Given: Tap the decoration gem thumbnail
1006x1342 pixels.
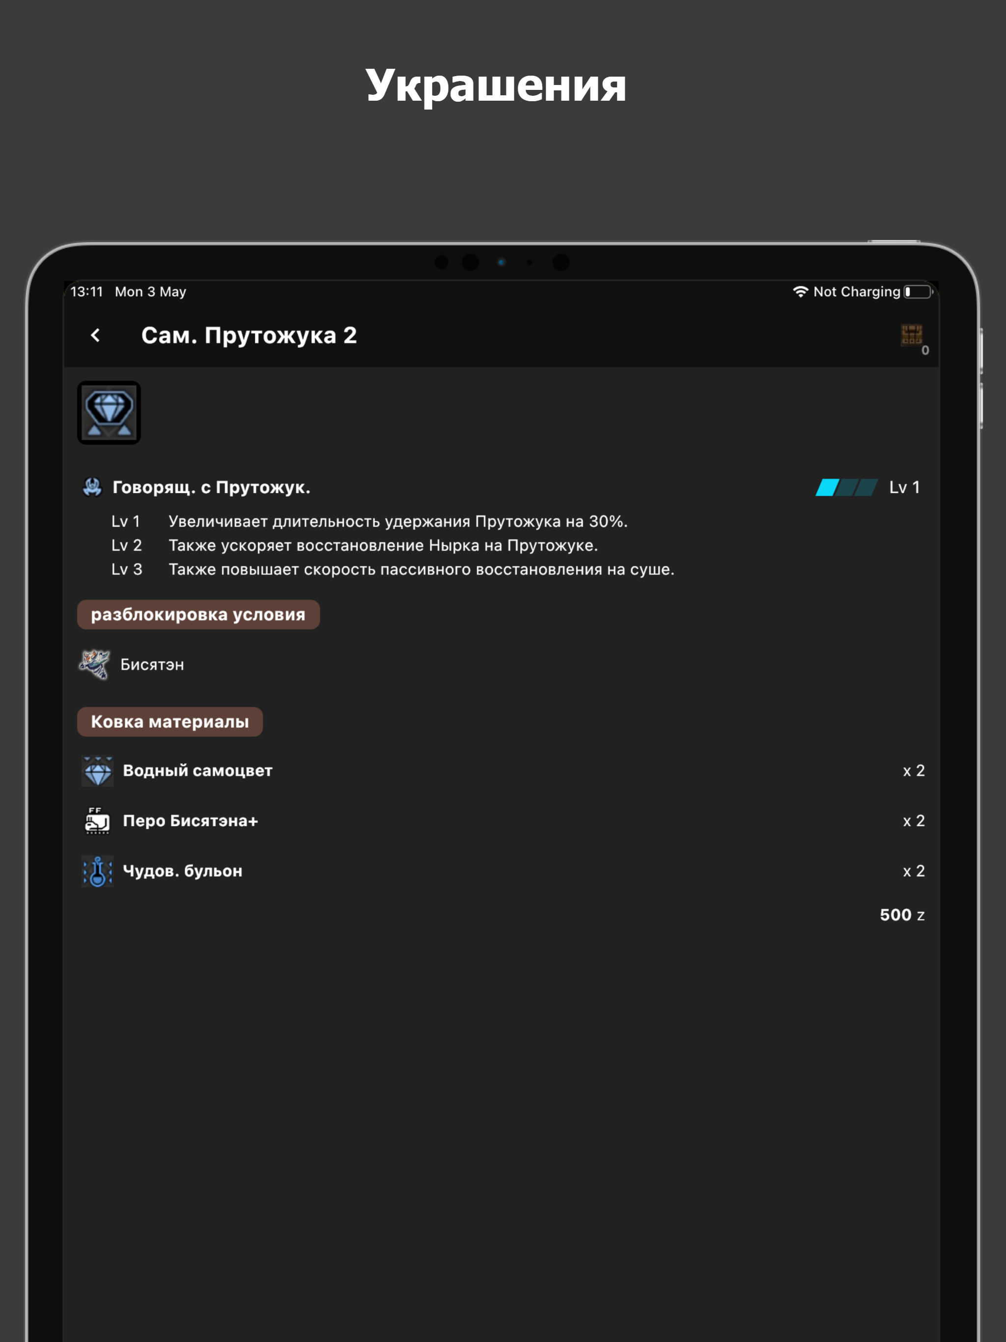Looking at the screenshot, I should click(109, 413).
